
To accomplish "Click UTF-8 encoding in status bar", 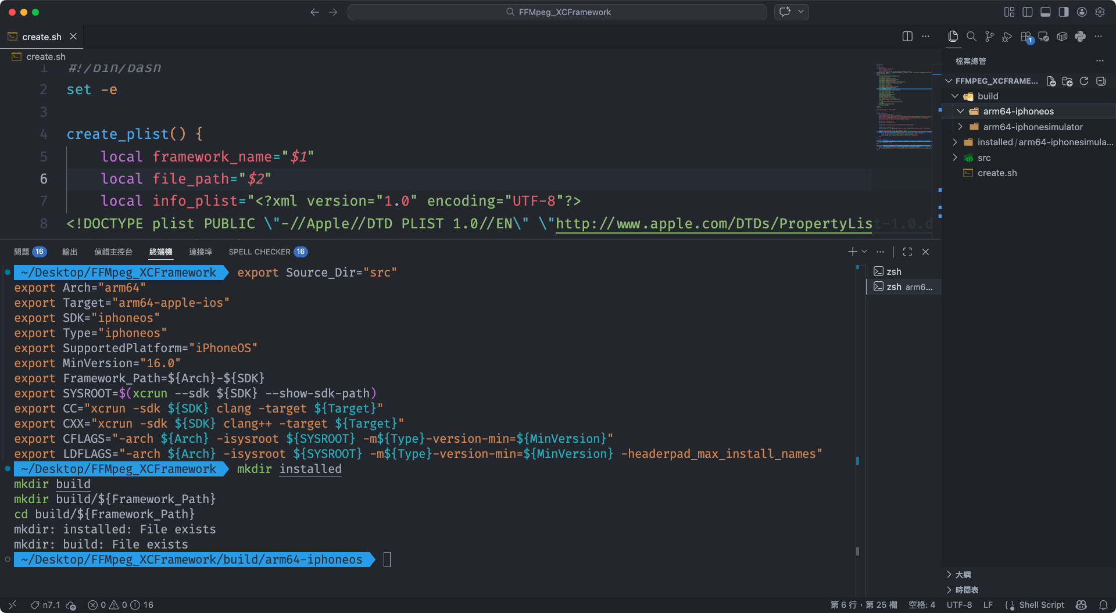I will point(959,605).
